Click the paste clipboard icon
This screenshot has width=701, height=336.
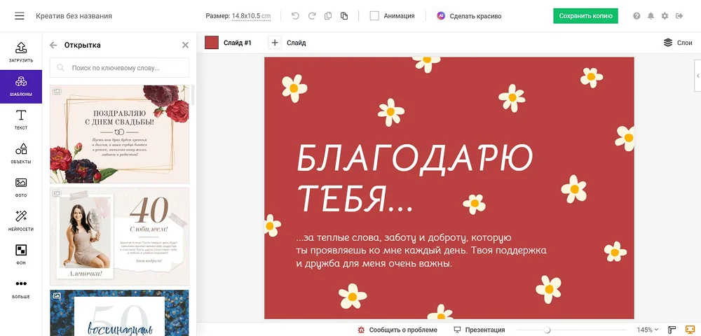344,16
